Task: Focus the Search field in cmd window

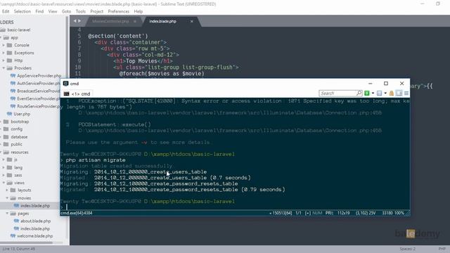Action: point(337,93)
